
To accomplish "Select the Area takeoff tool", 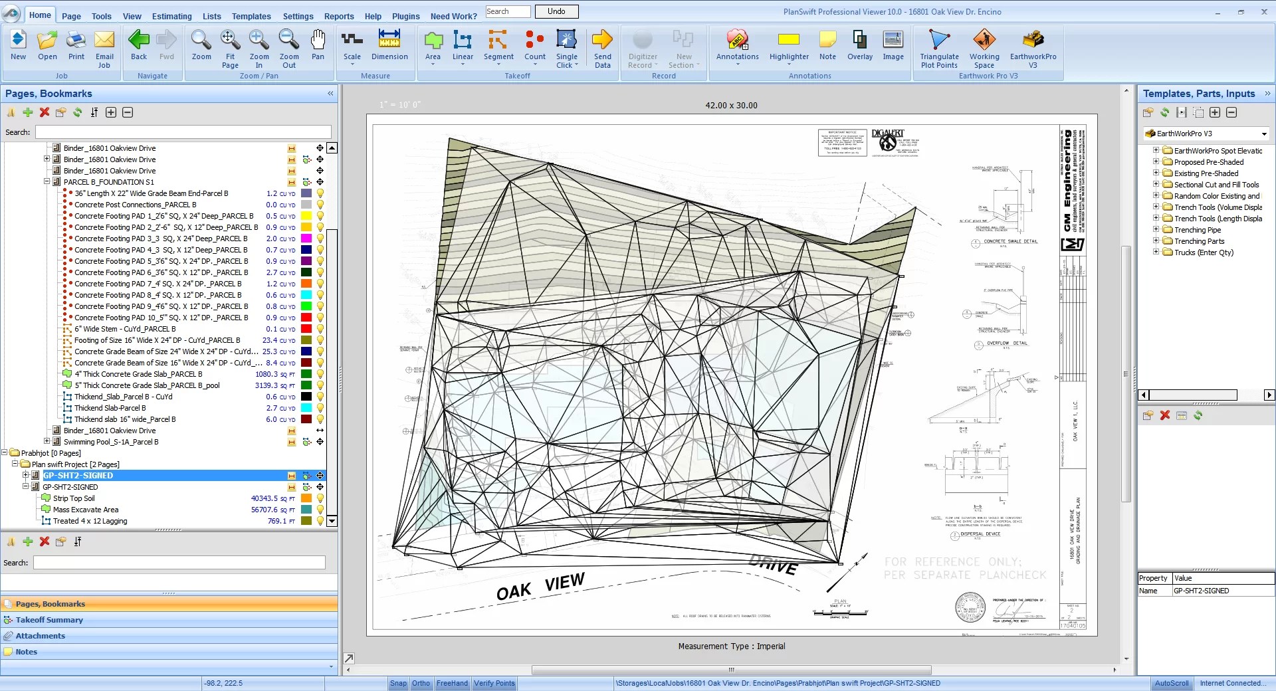I will [x=433, y=47].
